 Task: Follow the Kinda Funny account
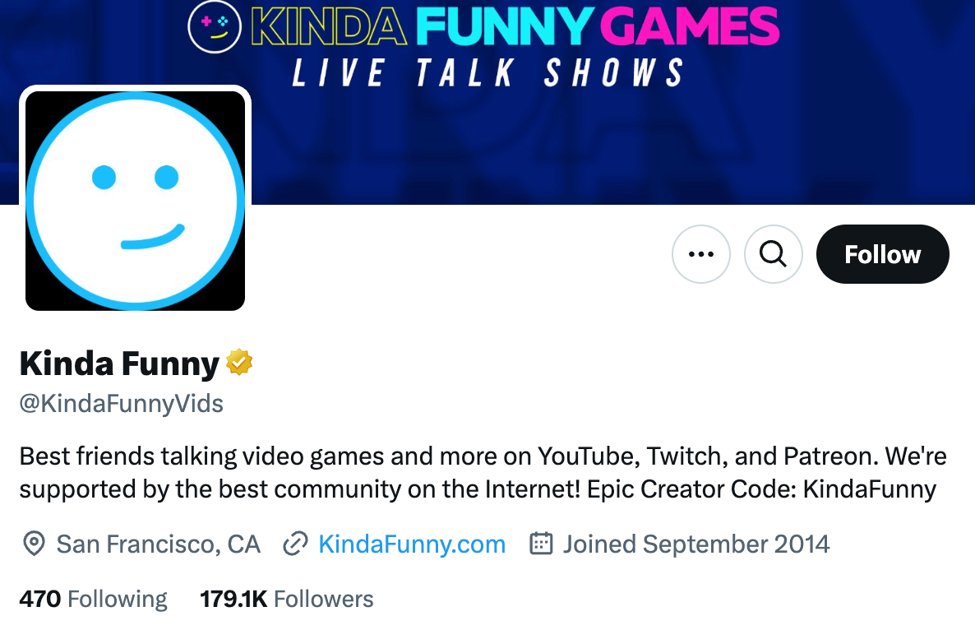pyautogui.click(x=882, y=254)
